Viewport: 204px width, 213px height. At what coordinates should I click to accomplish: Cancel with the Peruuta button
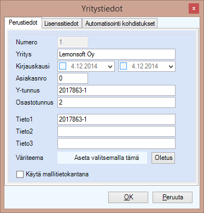[172, 197]
